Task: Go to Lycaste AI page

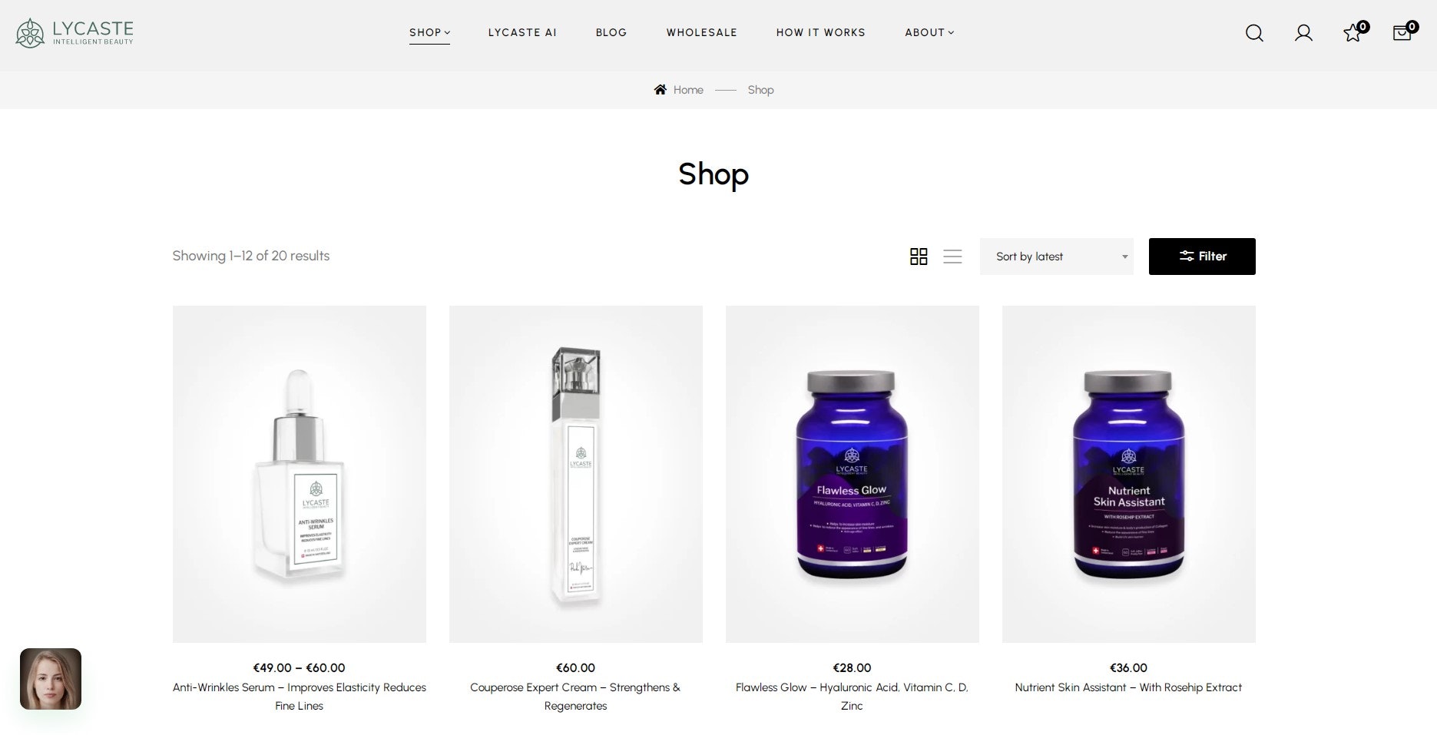Action: pyautogui.click(x=522, y=32)
